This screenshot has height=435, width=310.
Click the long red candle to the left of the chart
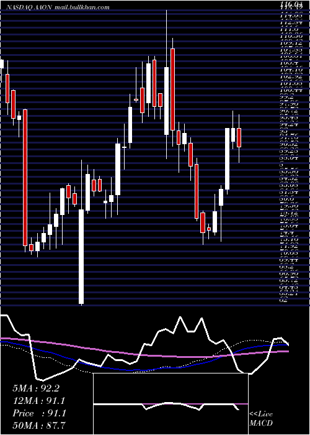(25, 178)
